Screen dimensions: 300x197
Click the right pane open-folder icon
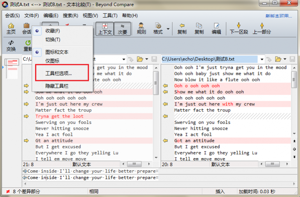click(x=278, y=59)
